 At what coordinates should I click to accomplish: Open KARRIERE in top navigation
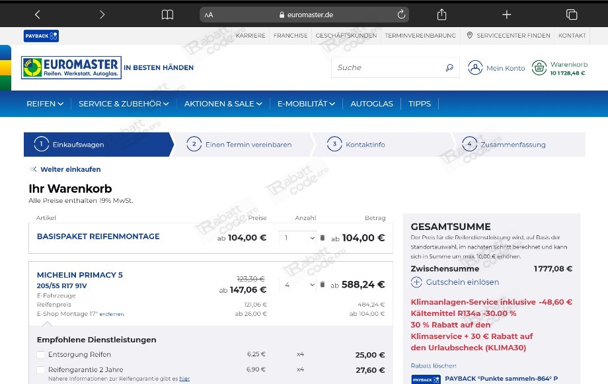[x=250, y=35]
